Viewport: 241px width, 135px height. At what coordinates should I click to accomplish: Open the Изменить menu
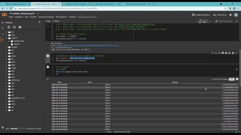(x=19, y=17)
